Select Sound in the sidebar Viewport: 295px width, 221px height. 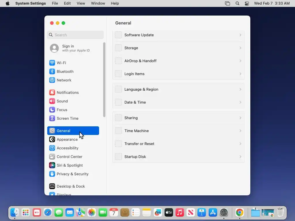coord(73,101)
